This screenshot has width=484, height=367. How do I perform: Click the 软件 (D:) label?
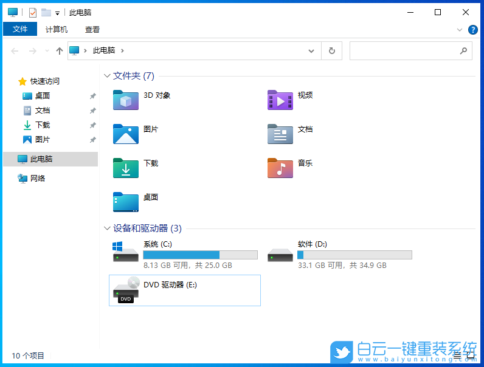pos(313,244)
